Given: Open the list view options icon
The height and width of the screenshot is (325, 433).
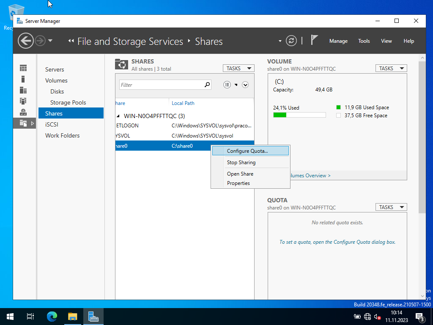Looking at the screenshot, I should pyautogui.click(x=227, y=85).
